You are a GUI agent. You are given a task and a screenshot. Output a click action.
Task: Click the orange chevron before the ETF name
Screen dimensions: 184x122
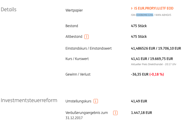(x=132, y=9)
